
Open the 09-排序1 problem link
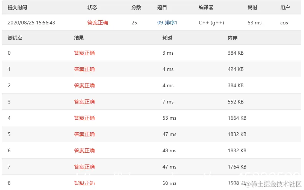pos(167,23)
